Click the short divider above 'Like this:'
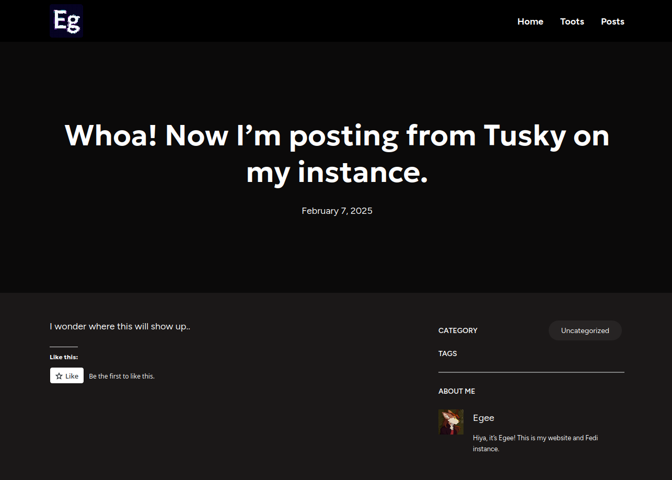Screen dimensions: 672x480 (x=64, y=347)
